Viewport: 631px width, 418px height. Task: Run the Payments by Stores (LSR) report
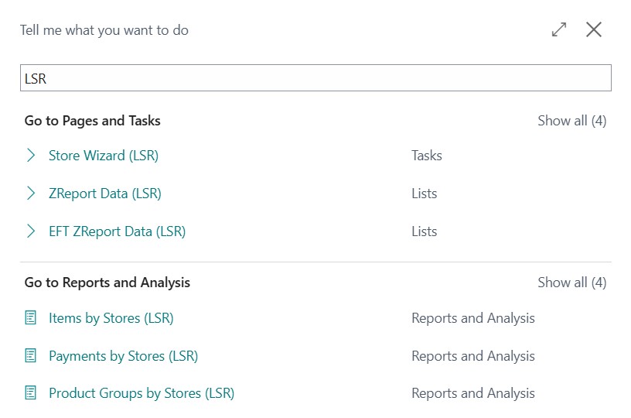tap(124, 356)
